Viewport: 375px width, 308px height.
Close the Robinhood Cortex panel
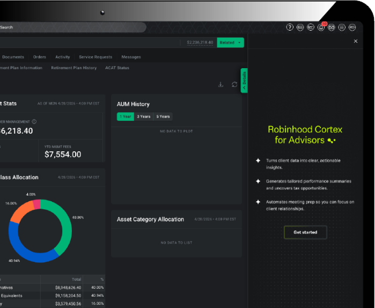356,41
